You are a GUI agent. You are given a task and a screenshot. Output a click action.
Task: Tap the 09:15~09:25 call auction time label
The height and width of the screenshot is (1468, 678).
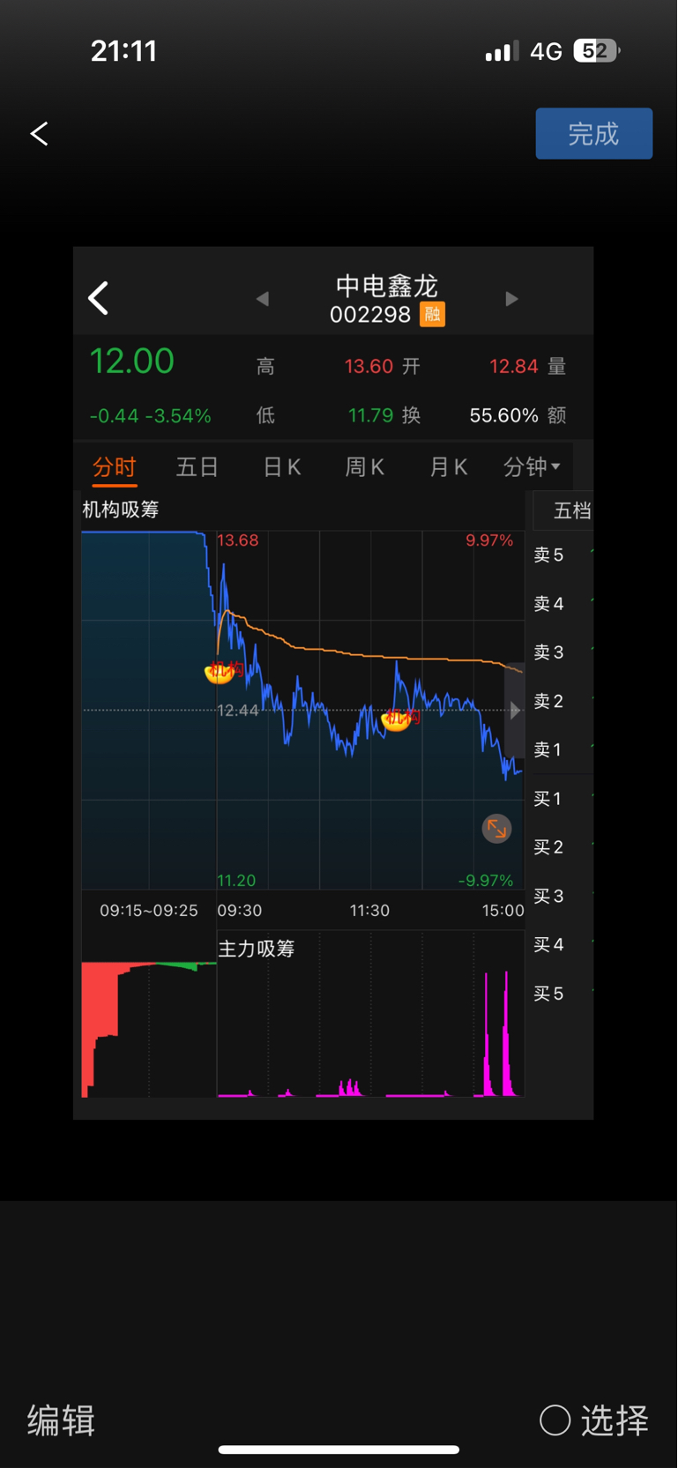tap(149, 910)
